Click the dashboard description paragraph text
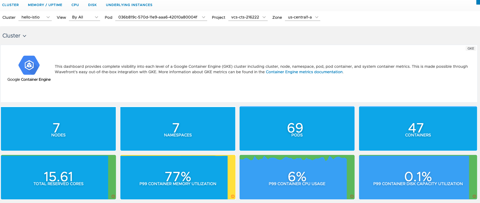 pos(261,69)
